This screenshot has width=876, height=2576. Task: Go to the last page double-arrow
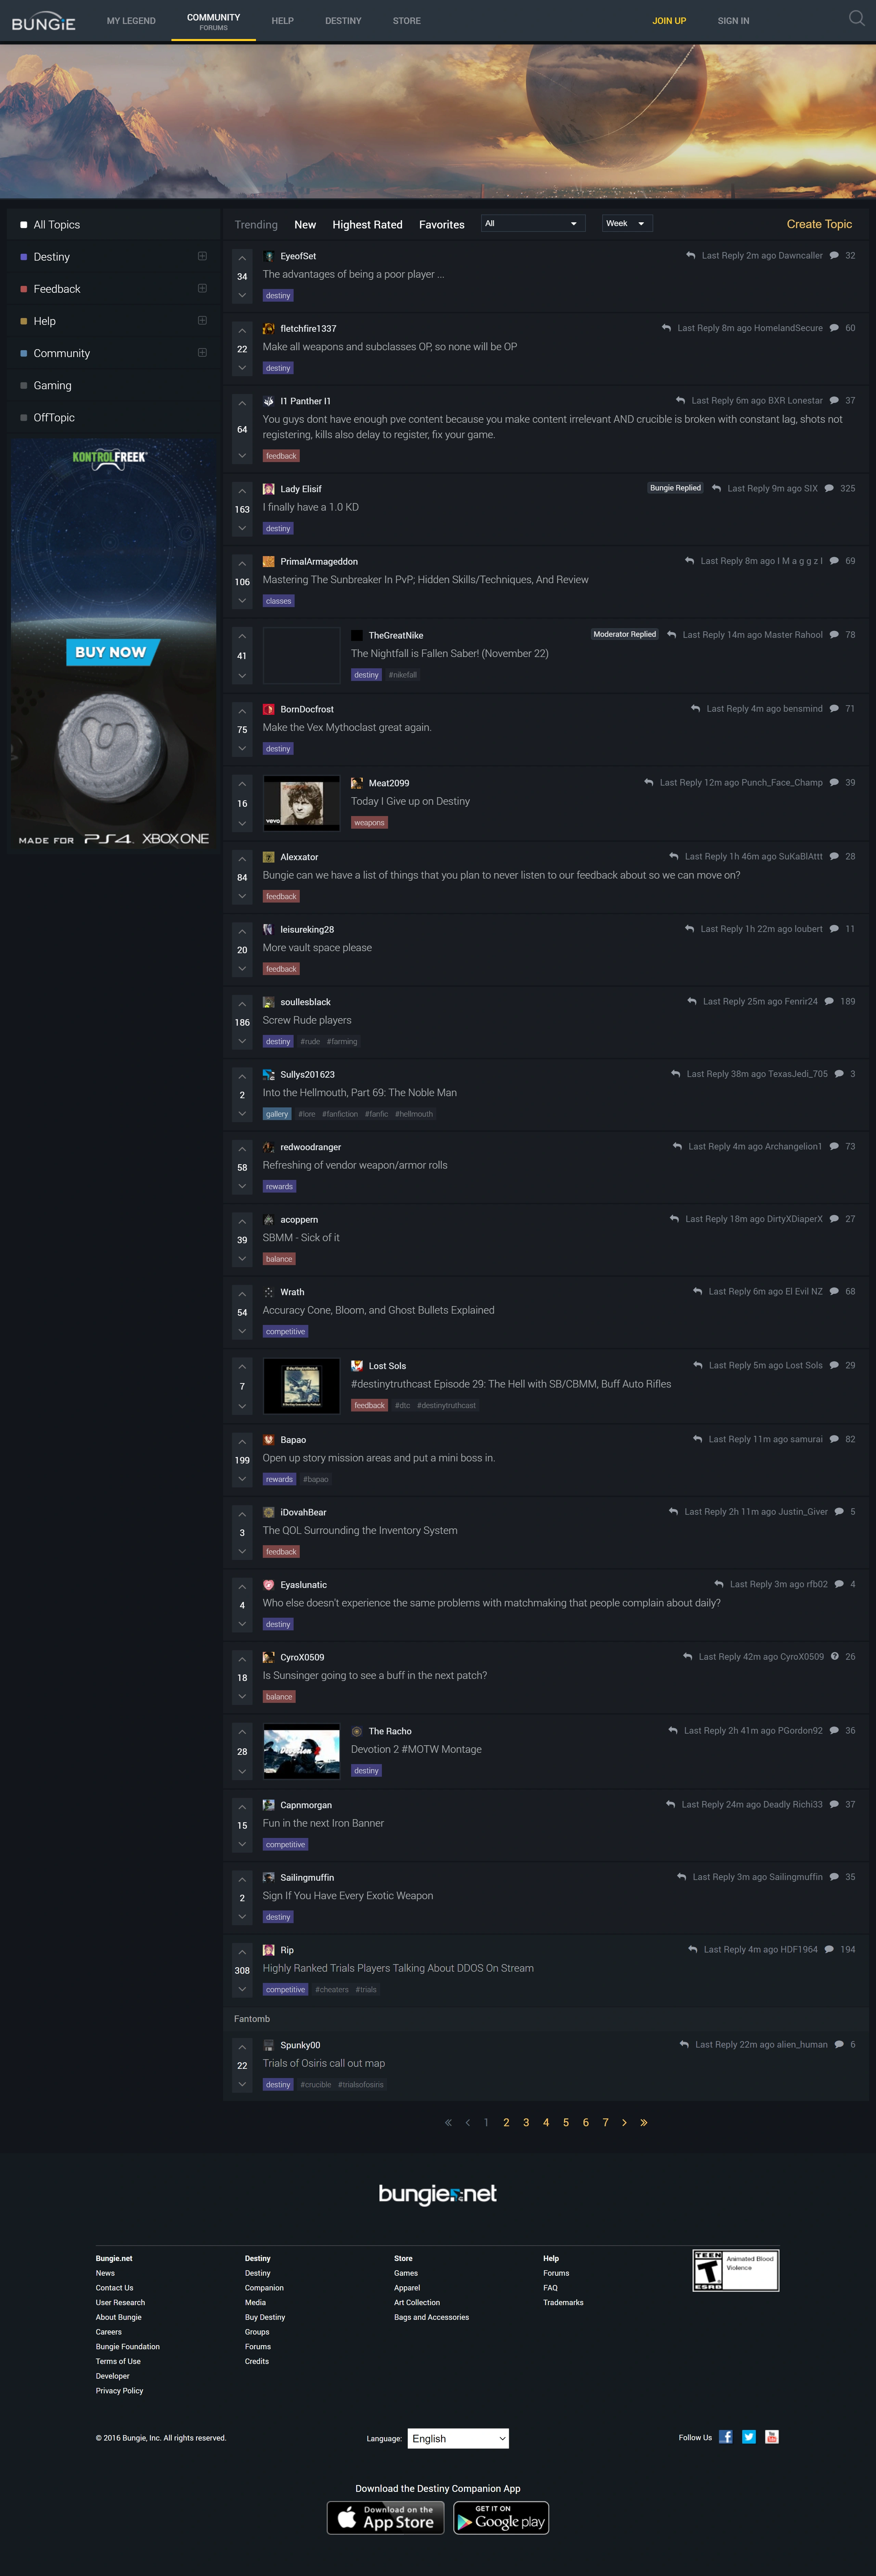pos(644,2122)
